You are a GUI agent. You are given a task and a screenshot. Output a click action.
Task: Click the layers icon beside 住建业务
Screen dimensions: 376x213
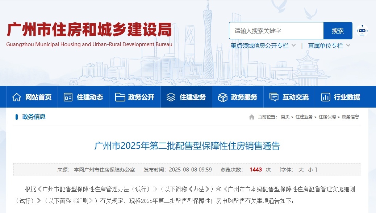click(x=171, y=97)
